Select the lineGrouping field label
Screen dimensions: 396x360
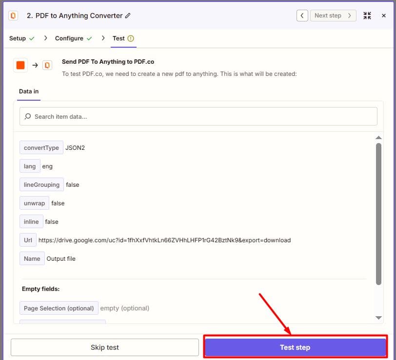click(x=41, y=185)
